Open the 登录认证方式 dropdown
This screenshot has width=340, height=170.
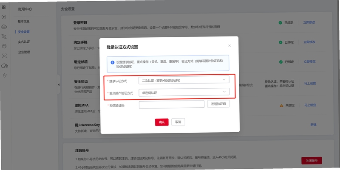pyautogui.click(x=184, y=80)
